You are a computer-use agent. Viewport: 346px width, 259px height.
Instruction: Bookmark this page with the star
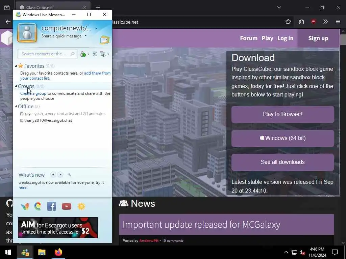(x=288, y=22)
